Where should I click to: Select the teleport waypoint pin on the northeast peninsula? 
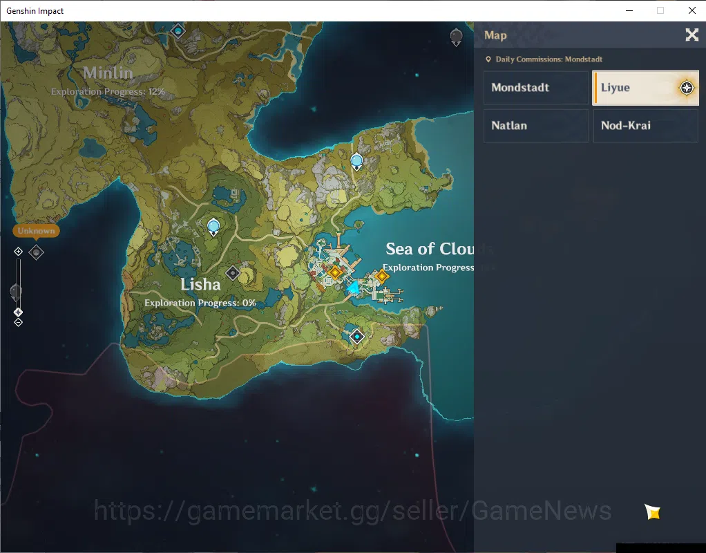(x=356, y=161)
